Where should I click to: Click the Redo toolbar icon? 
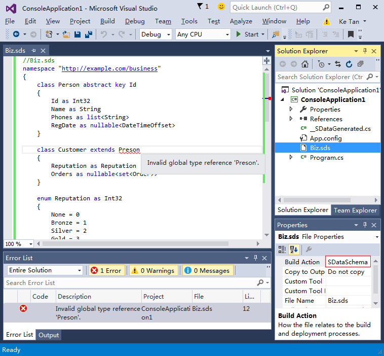(x=122, y=34)
